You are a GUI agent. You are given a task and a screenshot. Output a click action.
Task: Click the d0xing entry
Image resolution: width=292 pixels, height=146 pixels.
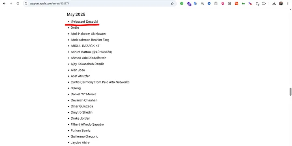coord(75,88)
